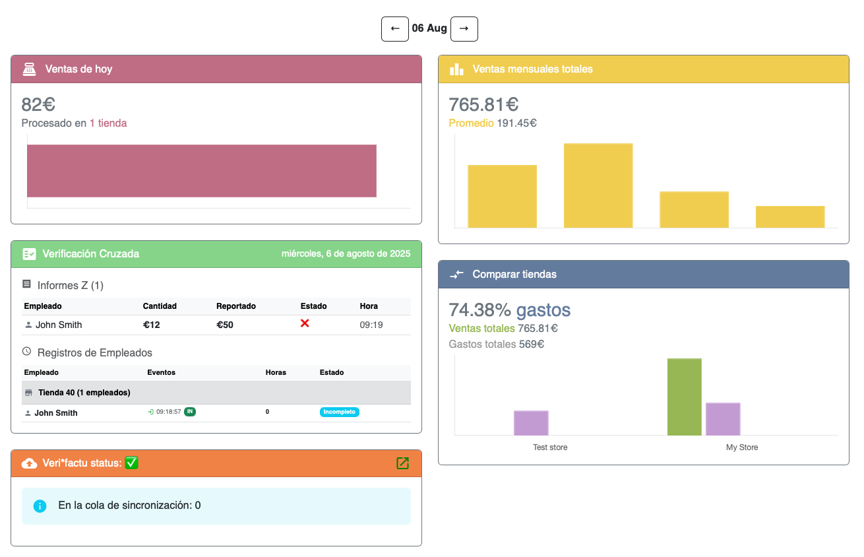Click the purple expenses bar for Test store
Image resolution: width=864 pixels, height=557 pixels.
[531, 422]
